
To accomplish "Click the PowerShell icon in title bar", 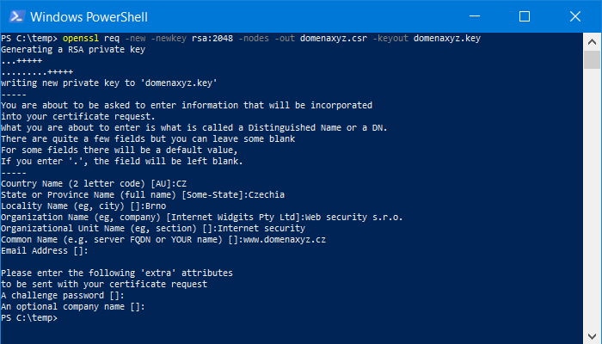I will click(x=15, y=16).
